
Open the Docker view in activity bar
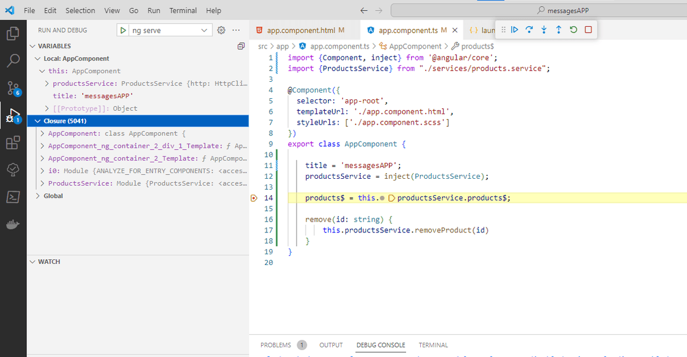coord(13,224)
